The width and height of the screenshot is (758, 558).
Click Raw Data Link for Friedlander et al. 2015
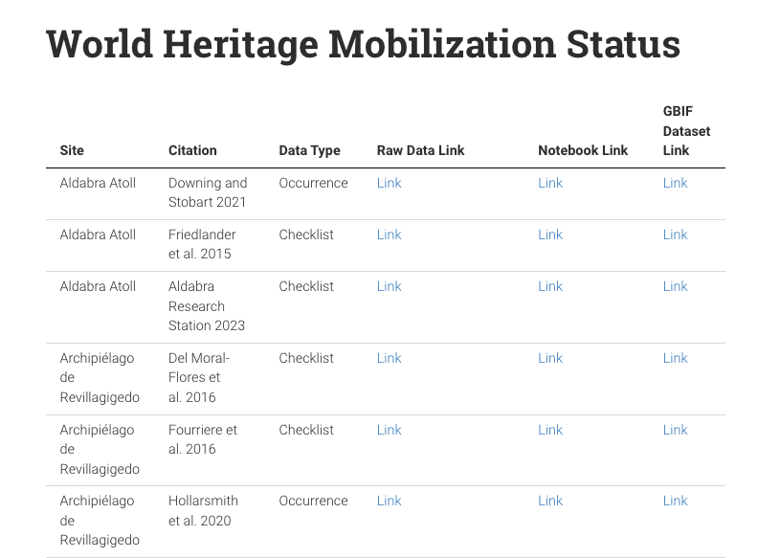pos(389,234)
